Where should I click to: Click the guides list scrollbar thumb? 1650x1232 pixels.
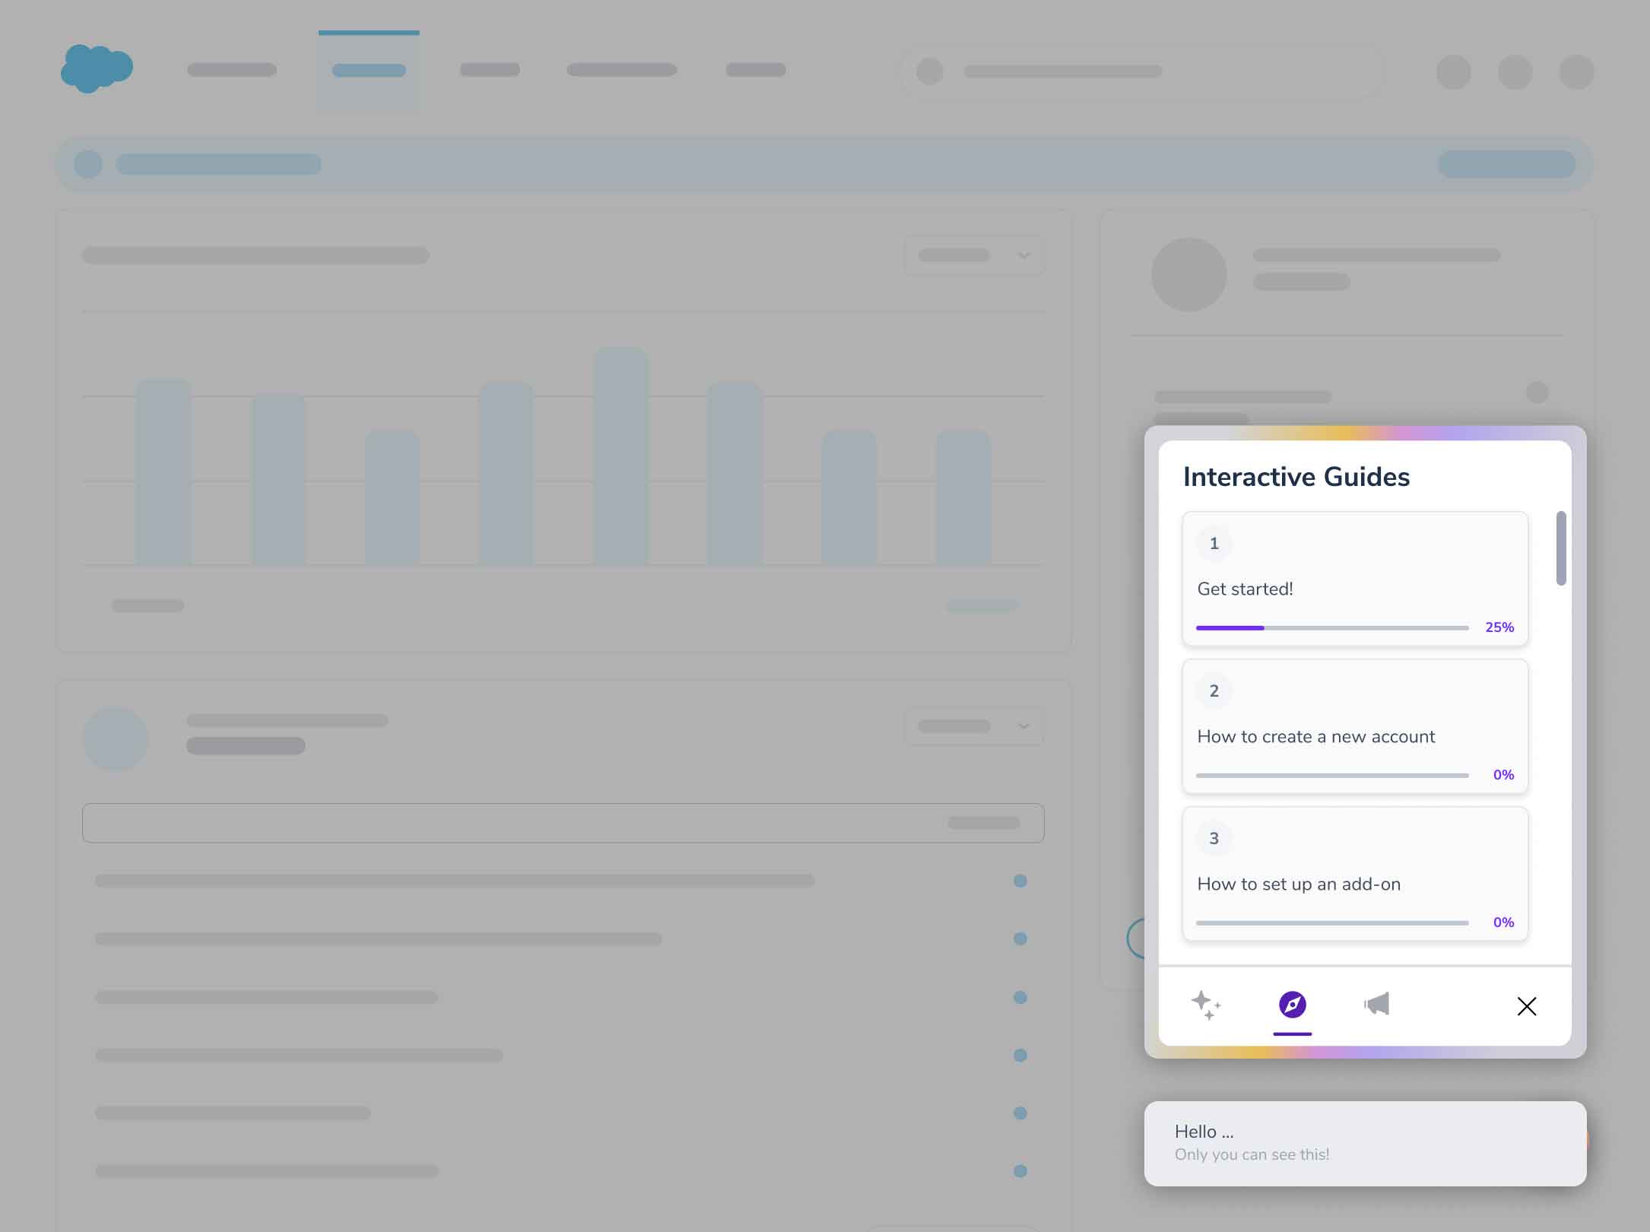click(x=1561, y=548)
